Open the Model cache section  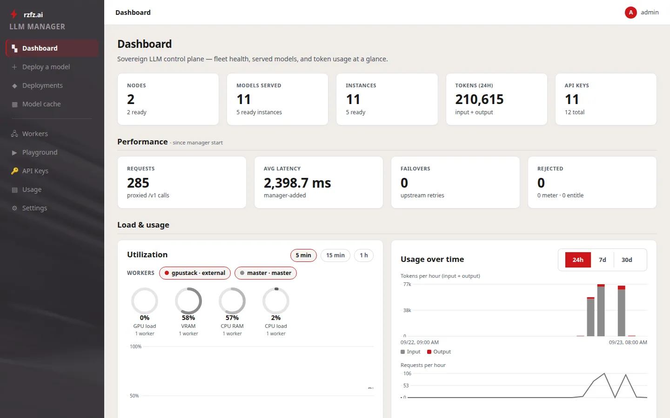coord(52,104)
